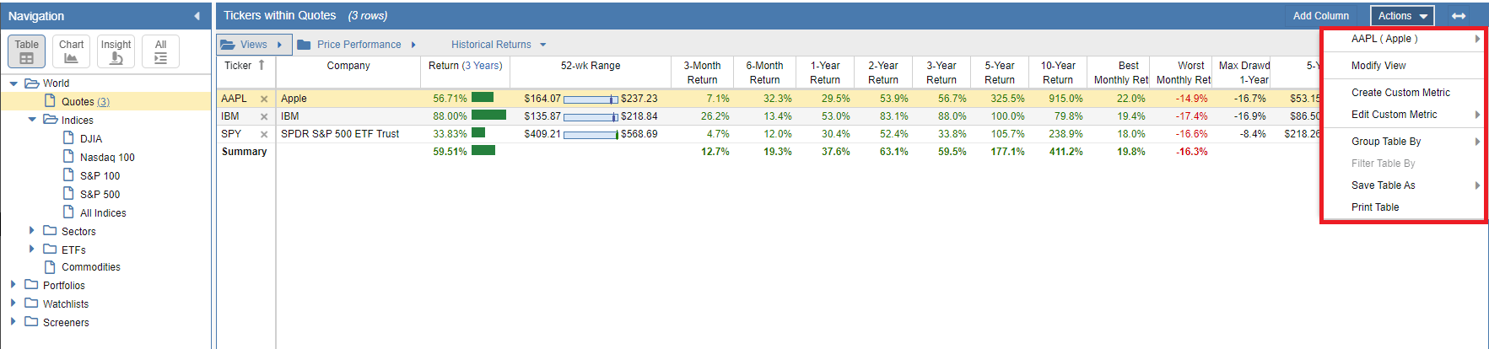1489x349 pixels.
Task: Open Commodities in navigation
Action: tap(90, 267)
